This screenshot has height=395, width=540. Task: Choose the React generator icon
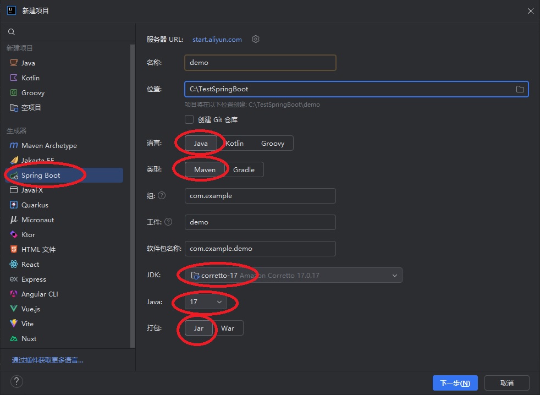coord(14,265)
